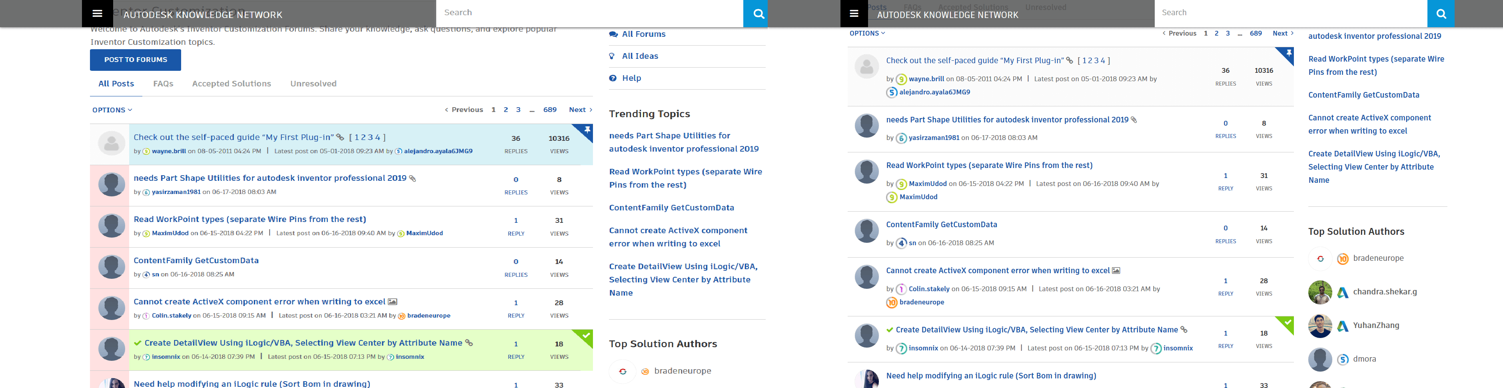Image resolution: width=1503 pixels, height=388 pixels.
Task: Open trending 'Read WorkPoint types' in right sidebar
Action: (1376, 65)
